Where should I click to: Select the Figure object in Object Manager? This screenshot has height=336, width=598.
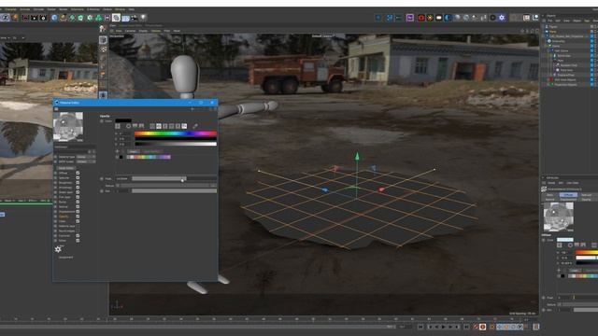point(553,27)
